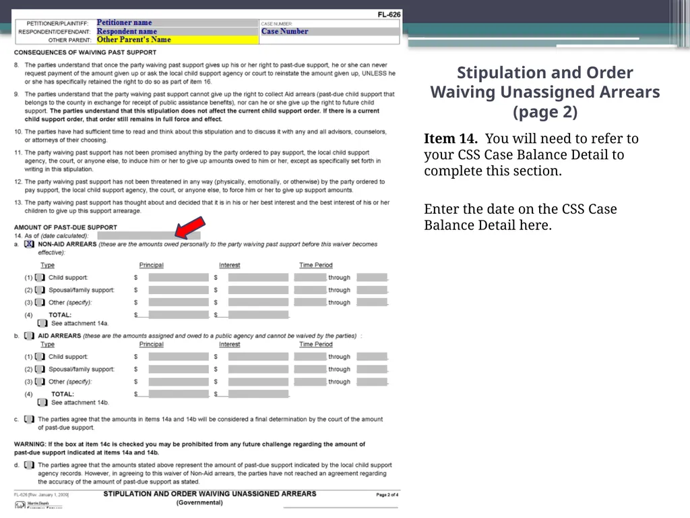This screenshot has width=690, height=518.
Task: Click Aid Child support period start field
Action: (310, 357)
